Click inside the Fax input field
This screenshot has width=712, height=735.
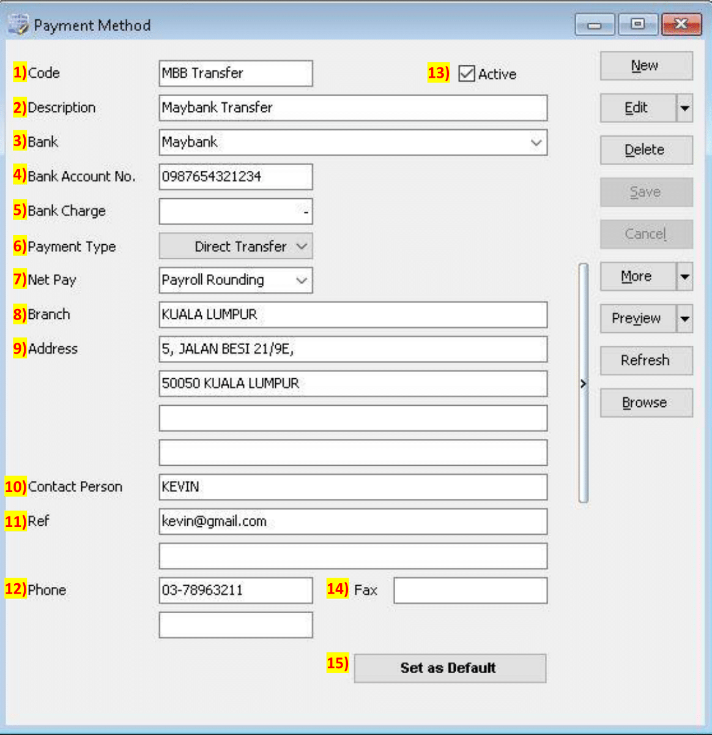pos(470,591)
